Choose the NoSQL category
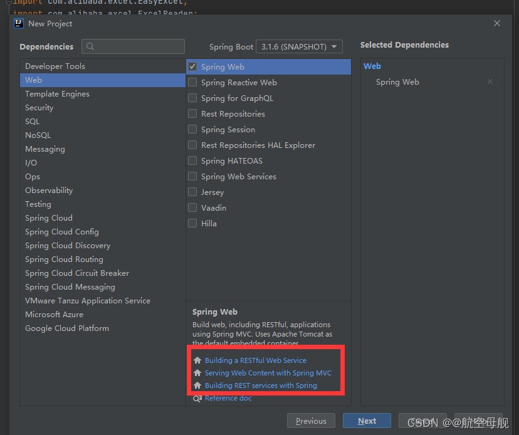Viewport: 519px width, 435px height. 103,135
